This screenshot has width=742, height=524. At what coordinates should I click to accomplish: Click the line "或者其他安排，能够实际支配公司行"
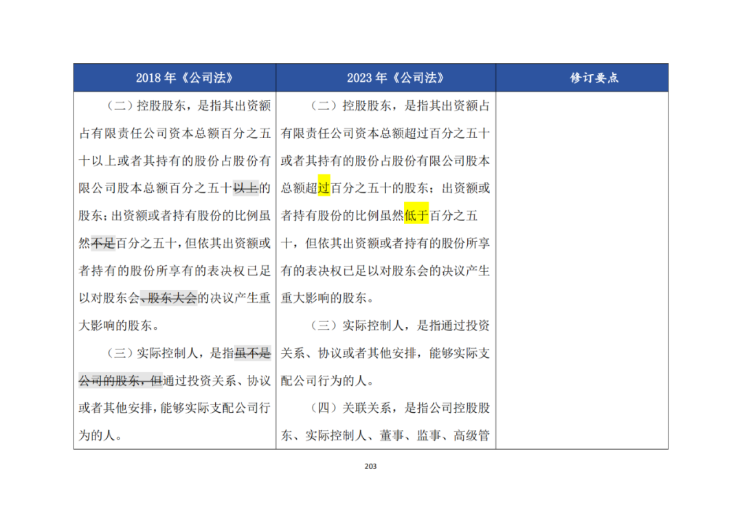point(175,408)
